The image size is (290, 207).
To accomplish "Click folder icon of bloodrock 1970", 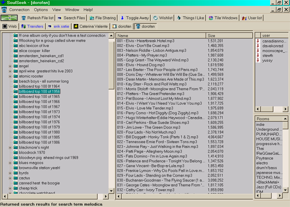I will pos(16,152).
